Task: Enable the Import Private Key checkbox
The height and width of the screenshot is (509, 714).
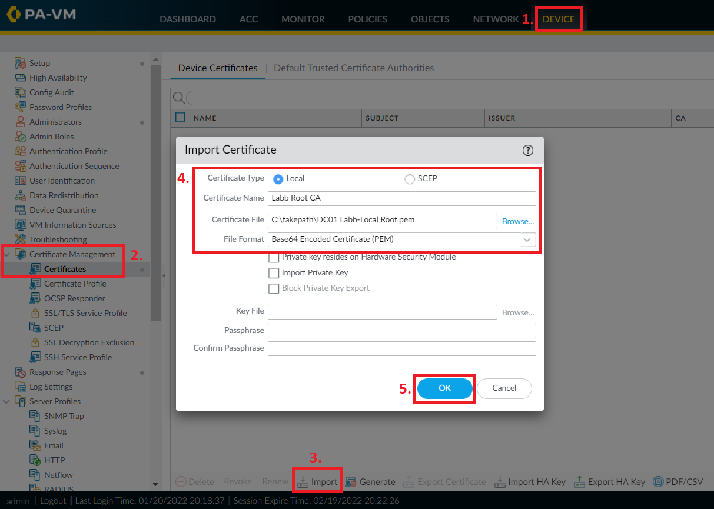Action: (x=274, y=272)
